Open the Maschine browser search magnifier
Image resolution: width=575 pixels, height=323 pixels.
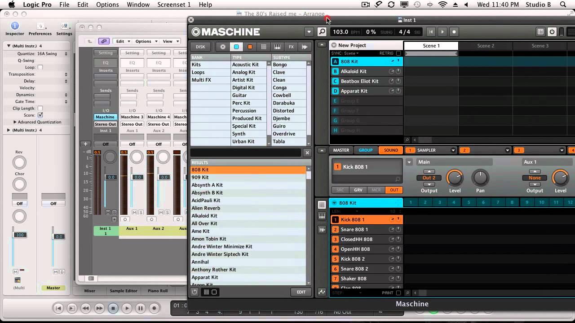[322, 32]
